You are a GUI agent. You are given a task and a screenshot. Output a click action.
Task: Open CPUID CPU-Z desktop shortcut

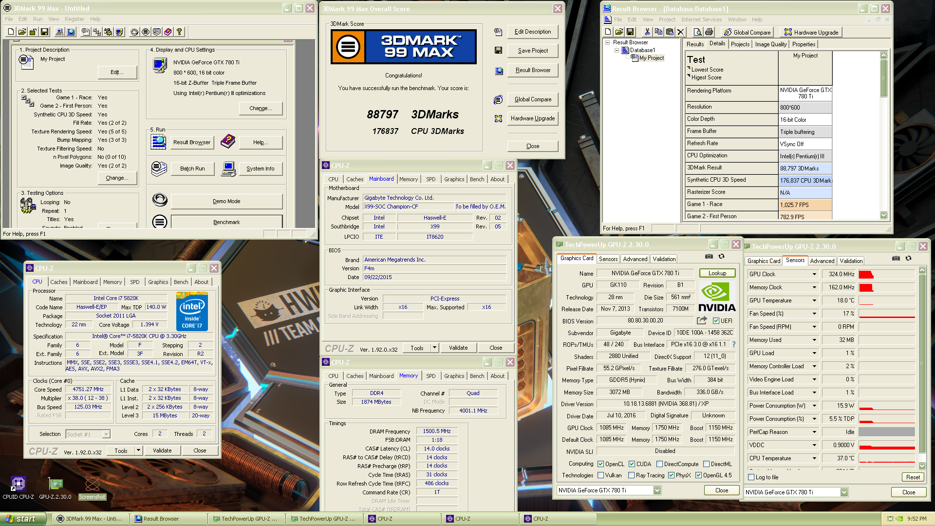pyautogui.click(x=18, y=488)
